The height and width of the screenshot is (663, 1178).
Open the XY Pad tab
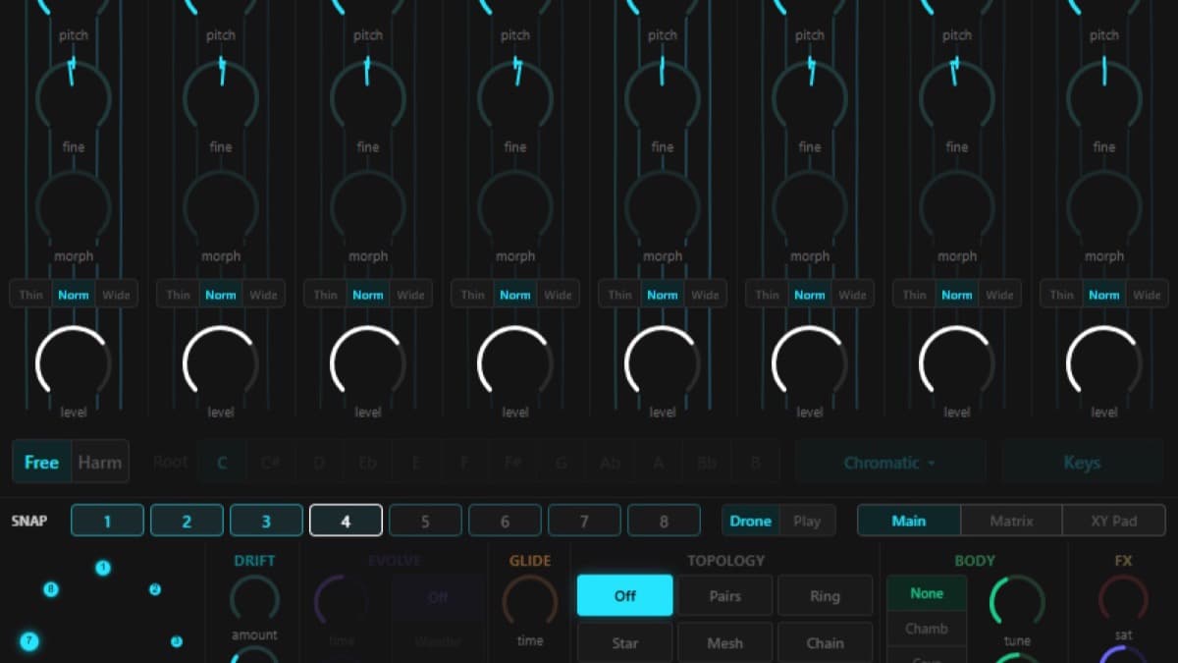(1113, 521)
